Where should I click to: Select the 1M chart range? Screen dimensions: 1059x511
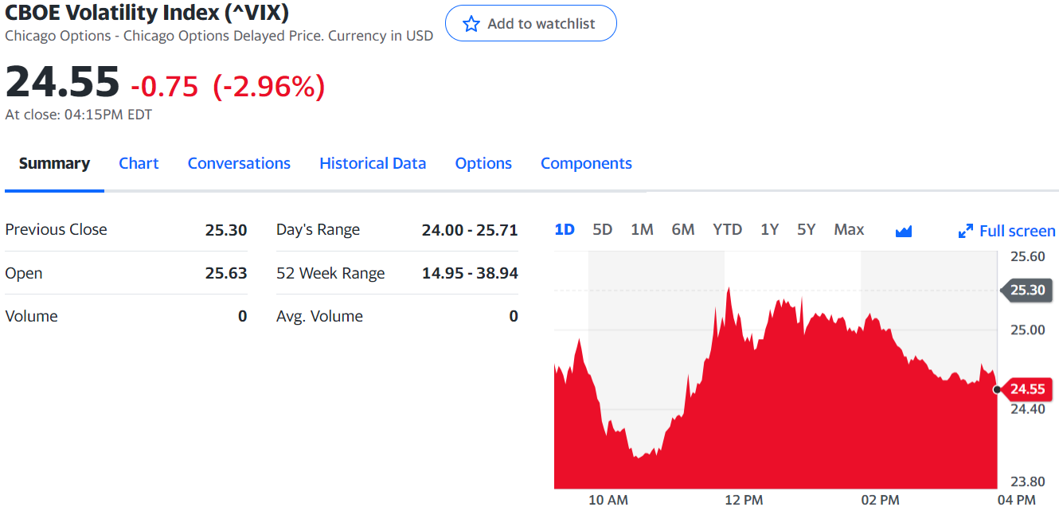[x=642, y=229]
